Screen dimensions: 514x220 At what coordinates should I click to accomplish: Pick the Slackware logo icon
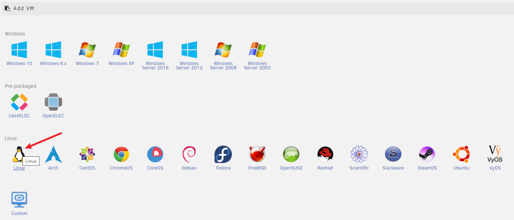pos(393,154)
